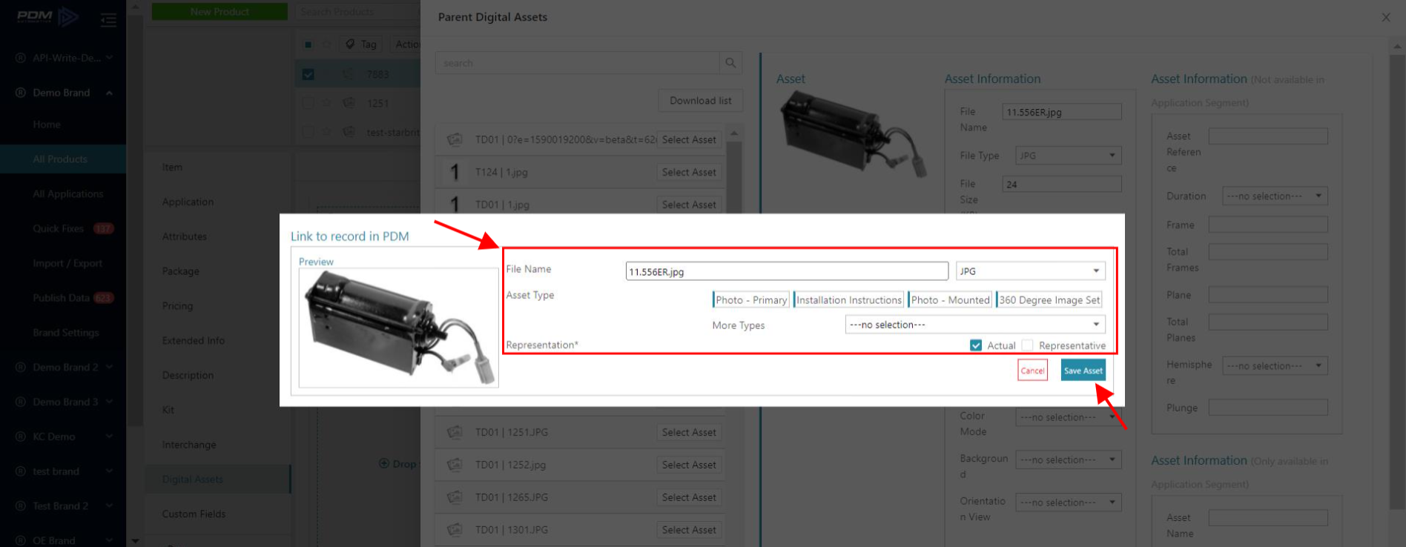Screen dimensions: 1406x547
Task: Open the More Types dropdown
Action: [x=975, y=325]
